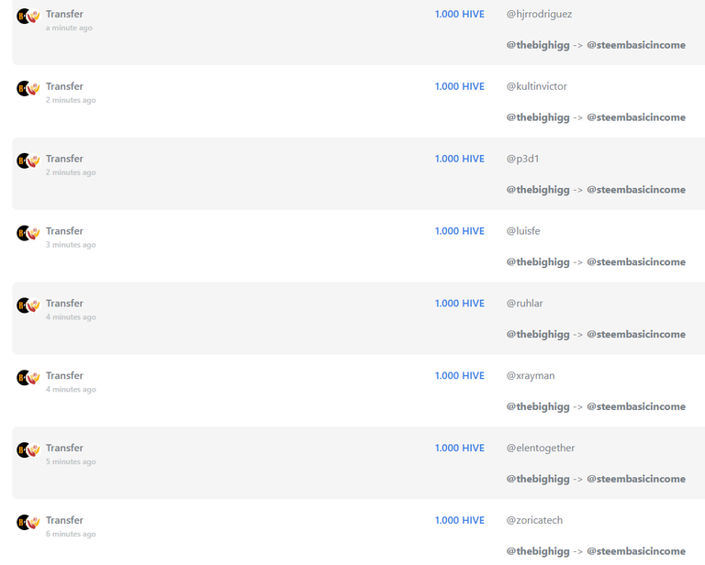The height and width of the screenshot is (565, 705).
Task: Select the avatar icon on the @luisfe transfer row
Action: click(x=28, y=234)
